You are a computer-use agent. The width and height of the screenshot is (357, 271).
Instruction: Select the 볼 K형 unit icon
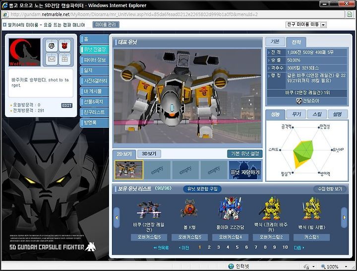coord(189,208)
